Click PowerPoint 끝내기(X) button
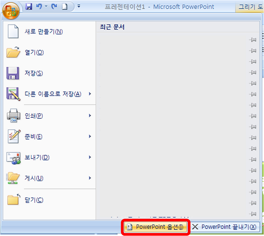Image resolution: width=264 pixels, height=236 pixels. pos(224,227)
